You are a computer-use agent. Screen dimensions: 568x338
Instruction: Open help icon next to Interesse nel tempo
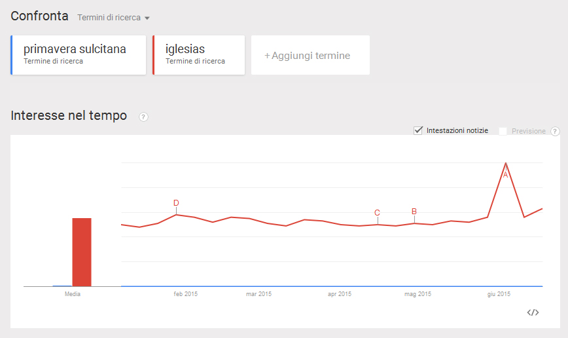tap(143, 117)
